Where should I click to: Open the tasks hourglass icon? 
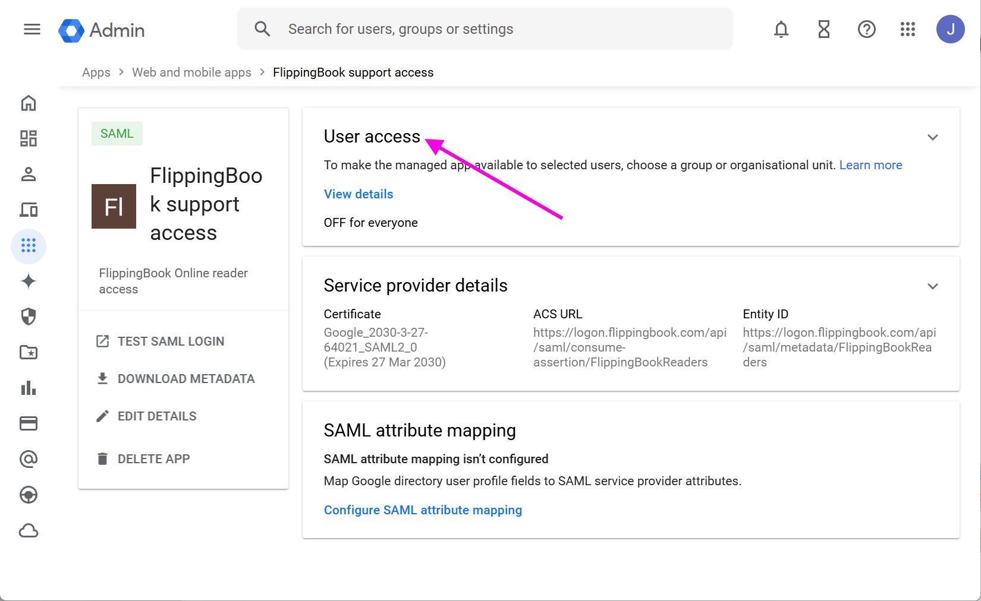coord(824,29)
